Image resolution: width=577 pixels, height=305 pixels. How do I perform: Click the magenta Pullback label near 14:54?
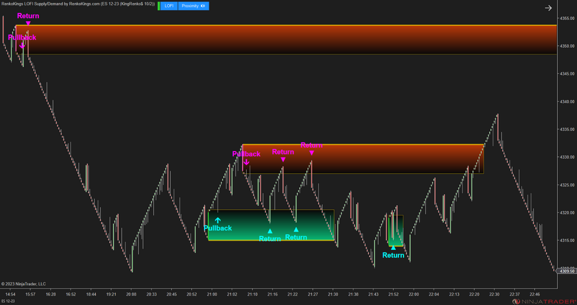(x=22, y=37)
